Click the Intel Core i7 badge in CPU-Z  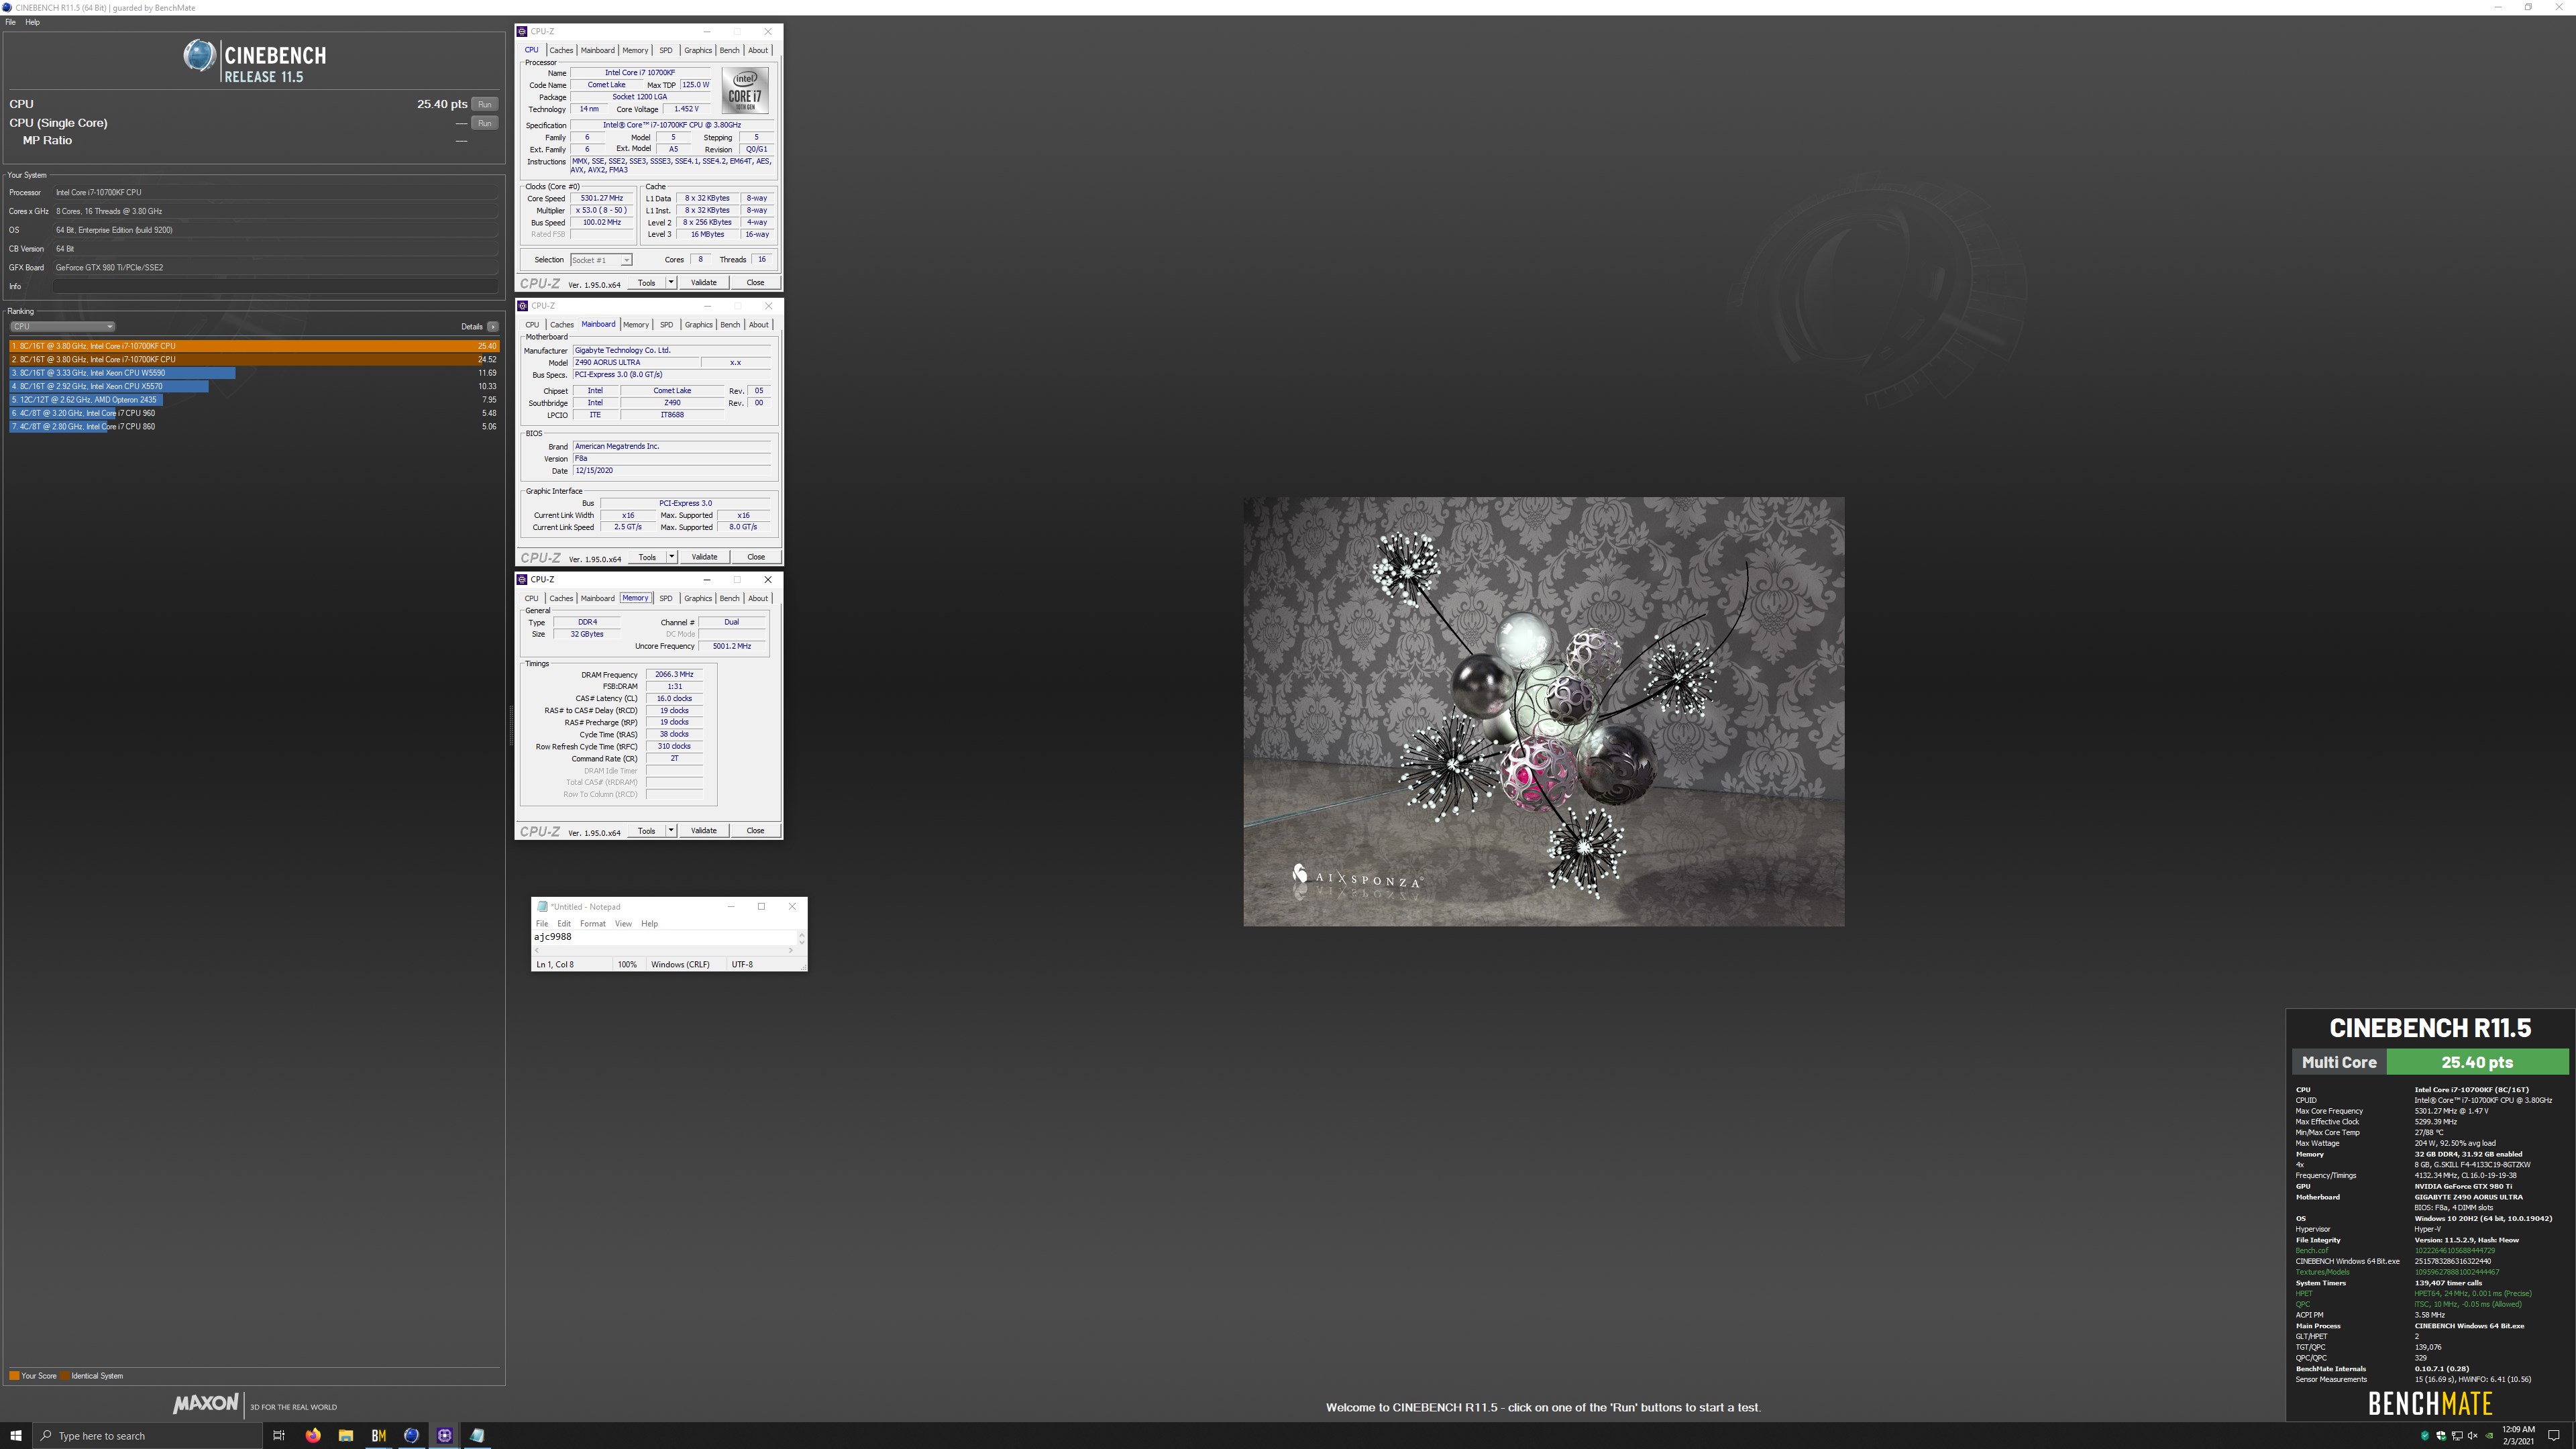(745, 90)
